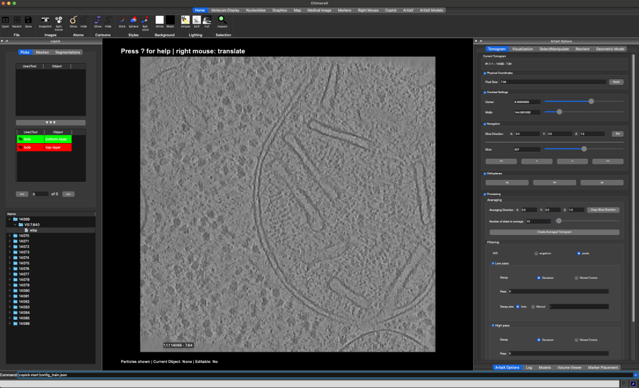Open the Copick ribbon tab
Viewport: 639px width, 388px height.
pos(391,10)
